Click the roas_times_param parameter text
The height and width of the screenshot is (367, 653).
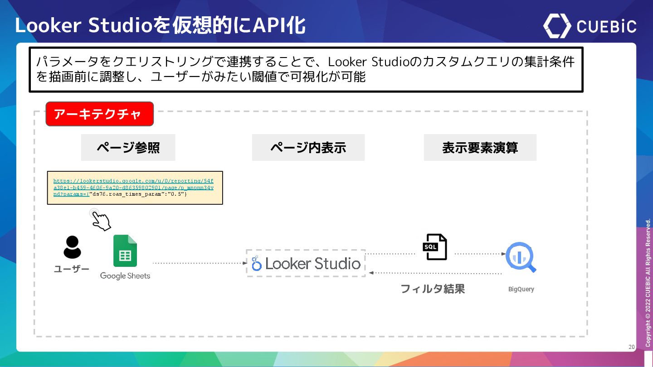click(138, 193)
